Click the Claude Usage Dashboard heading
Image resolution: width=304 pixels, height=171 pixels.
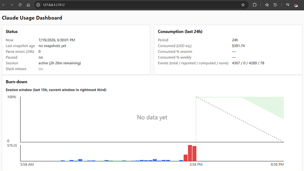[x=32, y=18]
